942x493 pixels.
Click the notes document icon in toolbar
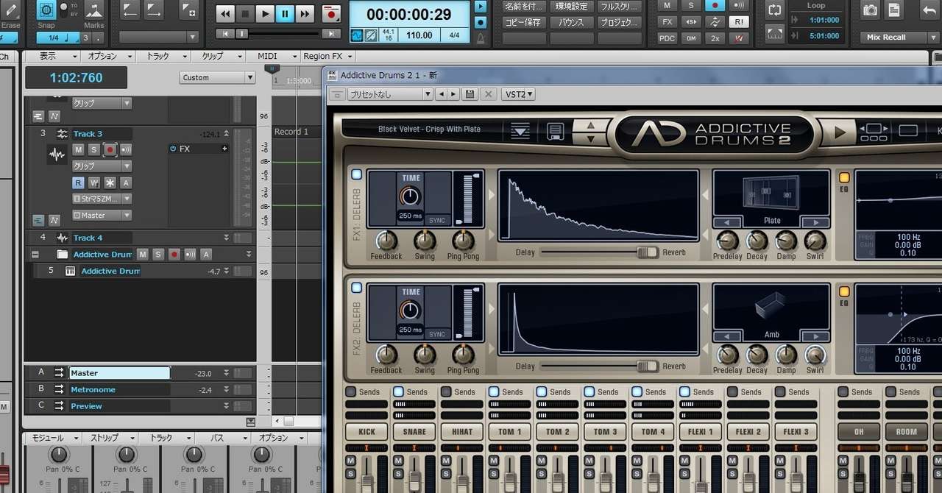pyautogui.click(x=894, y=10)
